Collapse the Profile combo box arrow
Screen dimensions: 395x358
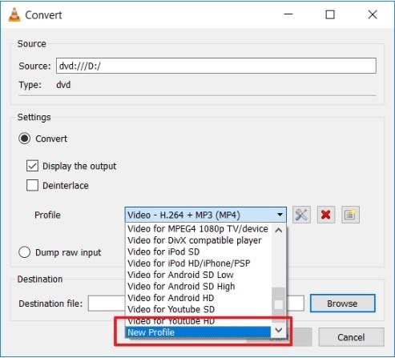click(280, 215)
